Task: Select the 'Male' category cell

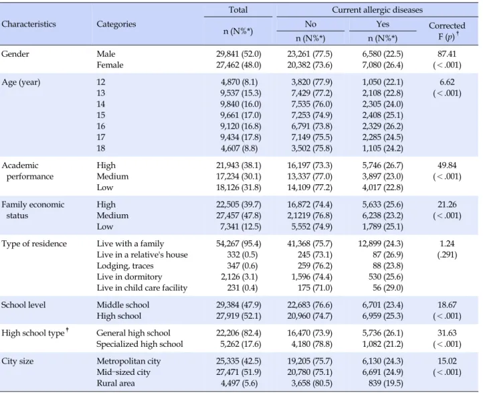Action: pos(106,54)
